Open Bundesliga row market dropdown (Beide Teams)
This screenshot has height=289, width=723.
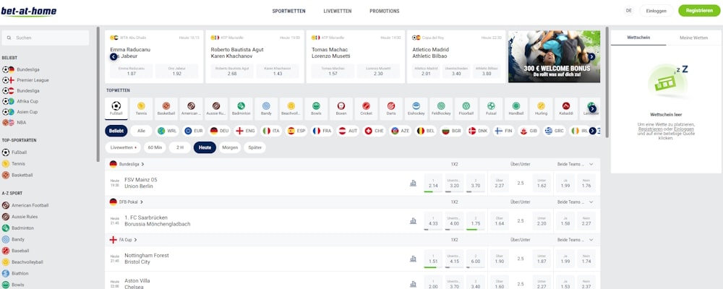(x=591, y=164)
